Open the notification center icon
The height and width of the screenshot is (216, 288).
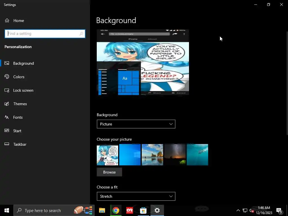279,211
